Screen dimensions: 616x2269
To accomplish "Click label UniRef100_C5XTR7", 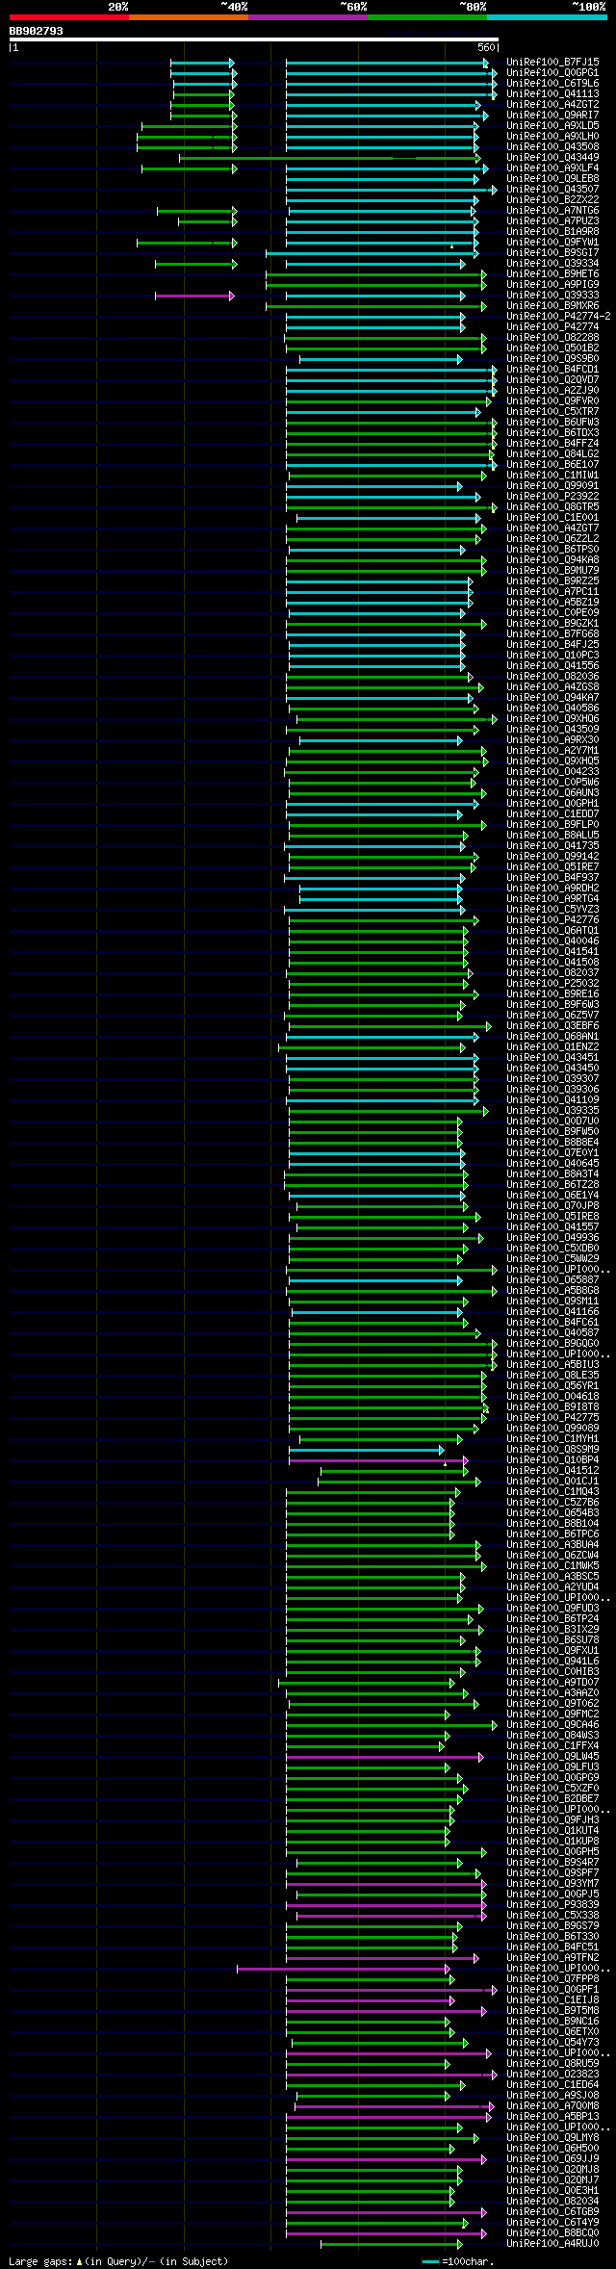I will [x=552, y=411].
